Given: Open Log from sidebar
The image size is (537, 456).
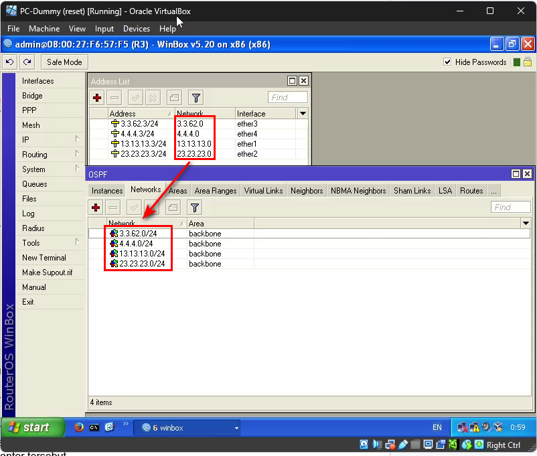Looking at the screenshot, I should (x=28, y=214).
